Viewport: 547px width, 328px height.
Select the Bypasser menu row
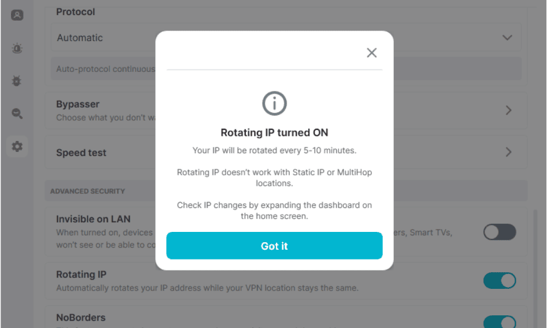point(286,110)
